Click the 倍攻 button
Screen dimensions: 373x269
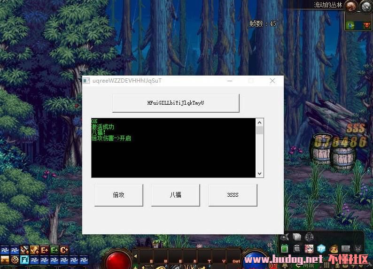click(x=119, y=195)
